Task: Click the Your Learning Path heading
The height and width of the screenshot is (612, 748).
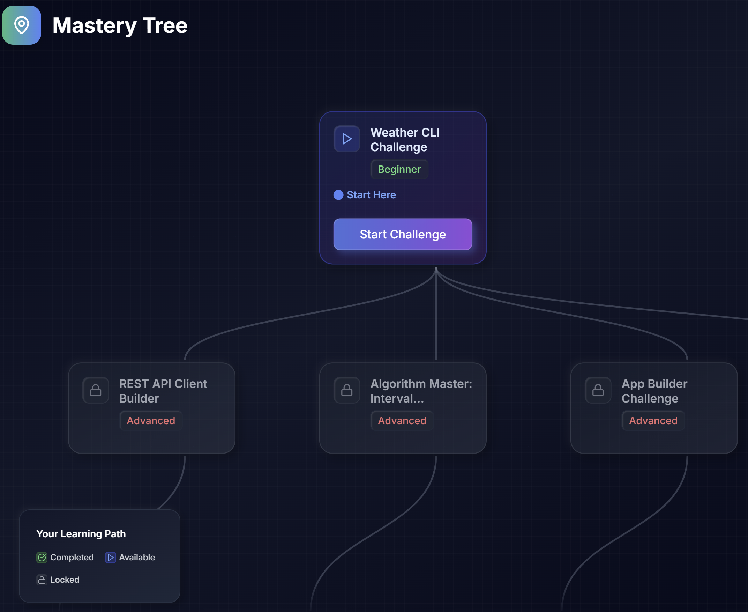Action: [x=81, y=534]
